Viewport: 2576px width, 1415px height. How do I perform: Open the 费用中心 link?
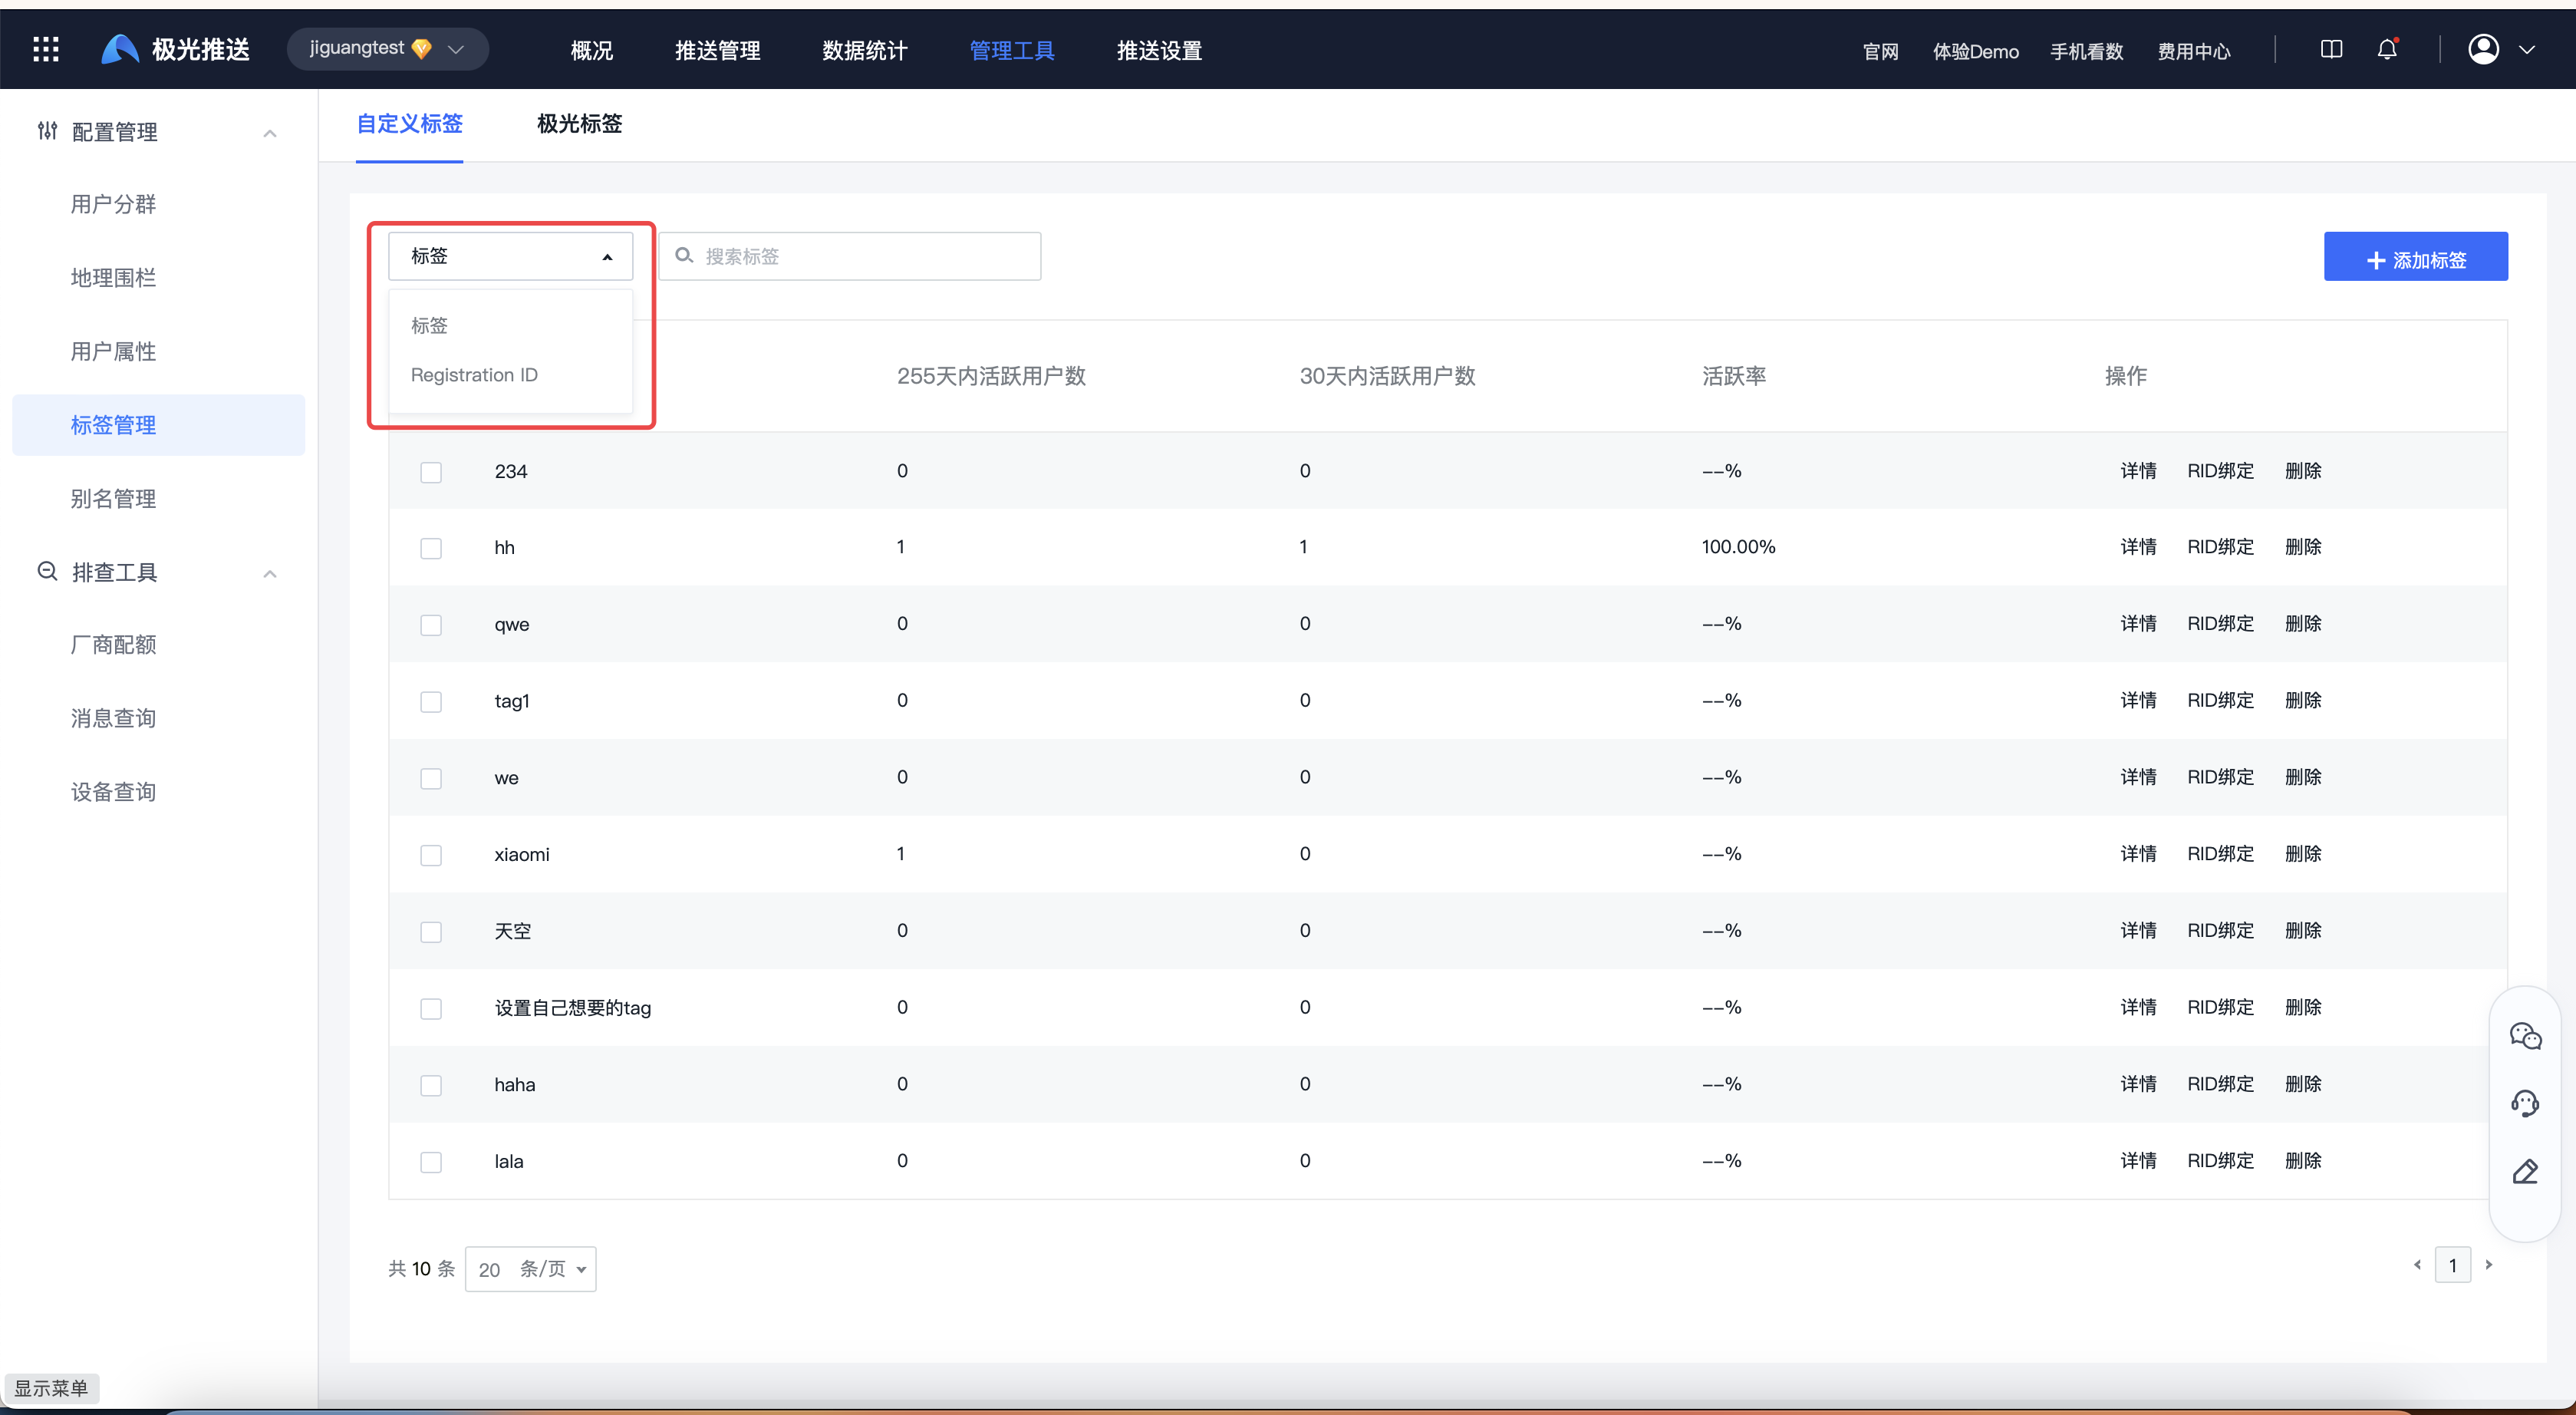coord(2194,51)
